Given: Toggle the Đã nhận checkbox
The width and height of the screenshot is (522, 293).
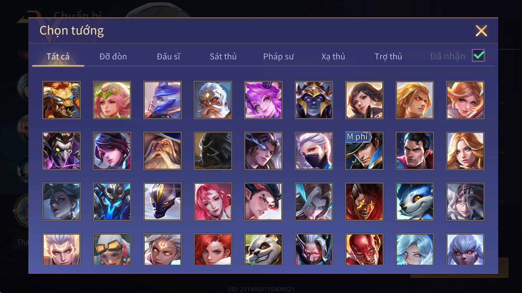Looking at the screenshot, I should coord(478,55).
